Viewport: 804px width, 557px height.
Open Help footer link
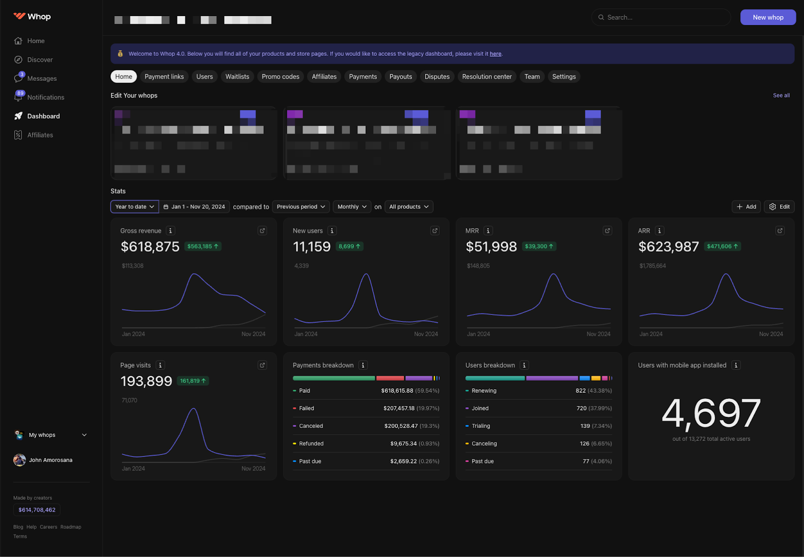[32, 527]
